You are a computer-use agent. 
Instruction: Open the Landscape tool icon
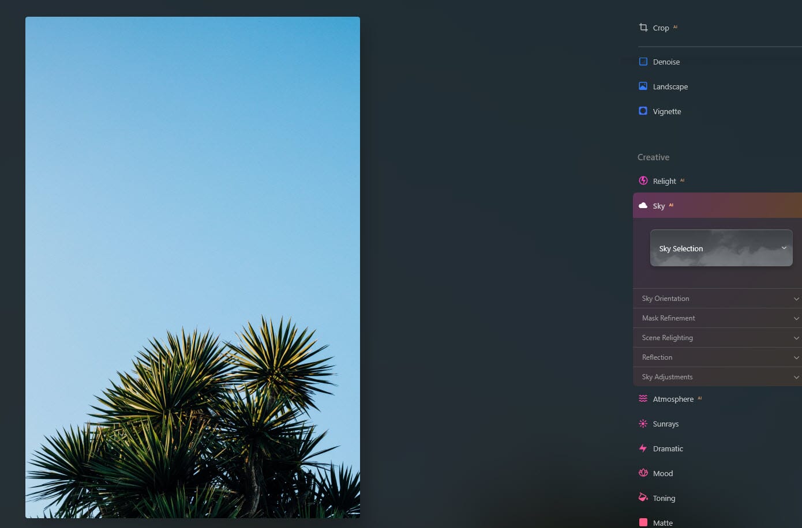point(643,86)
